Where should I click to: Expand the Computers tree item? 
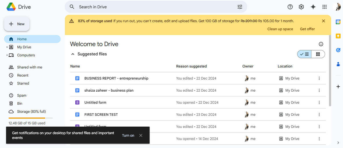(x=7, y=55)
